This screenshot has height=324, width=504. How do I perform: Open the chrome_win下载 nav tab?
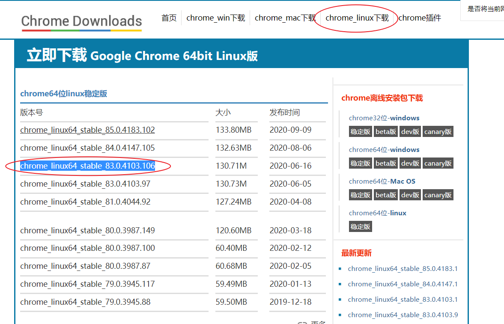tap(216, 18)
